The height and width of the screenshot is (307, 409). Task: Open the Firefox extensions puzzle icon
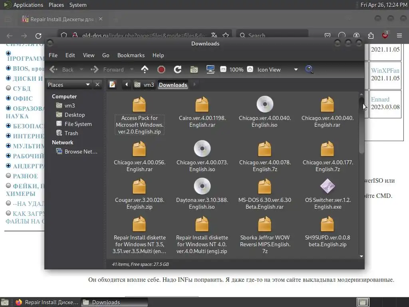371,36
